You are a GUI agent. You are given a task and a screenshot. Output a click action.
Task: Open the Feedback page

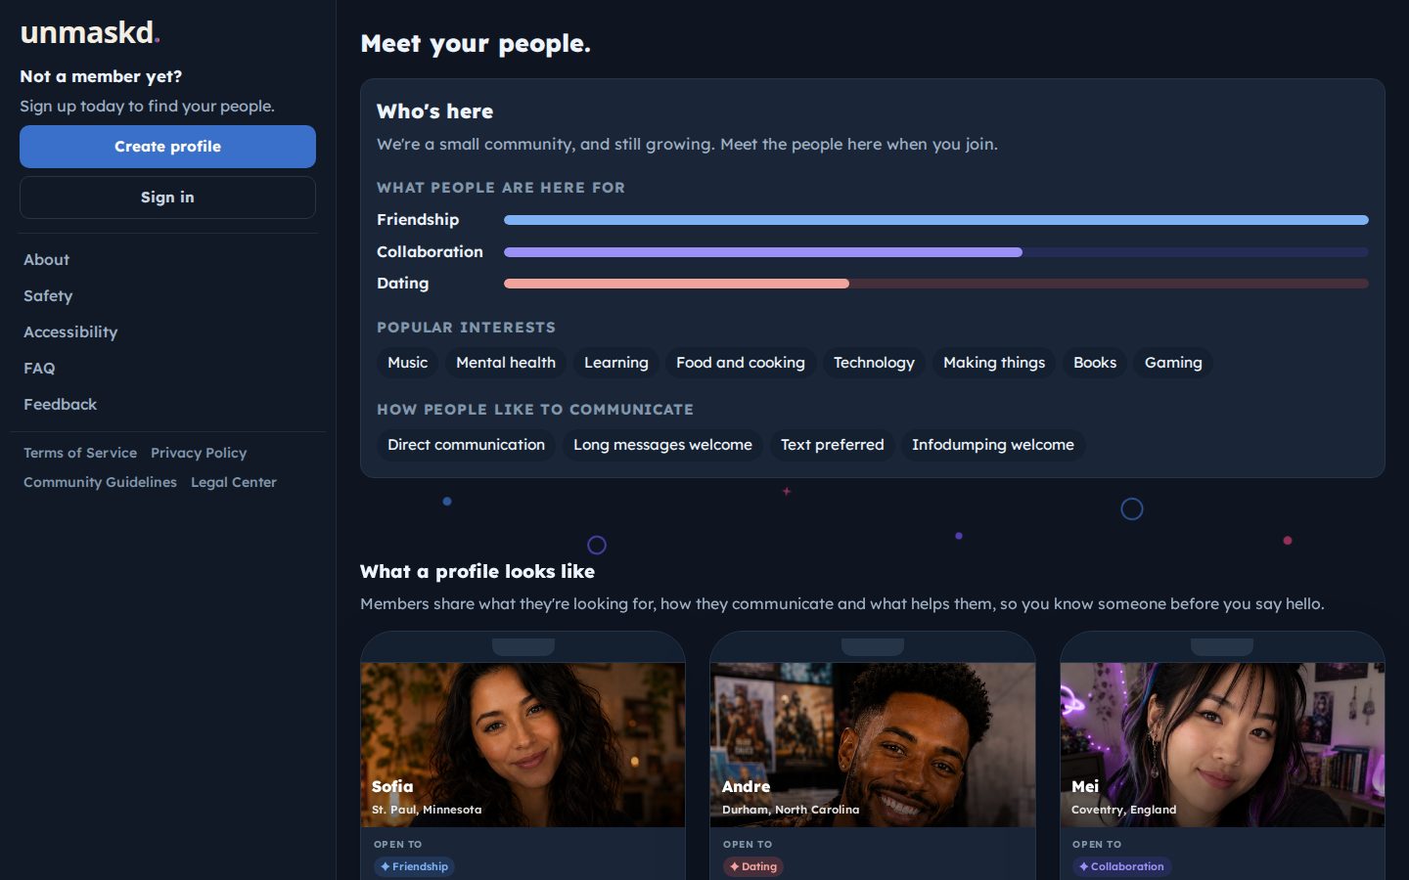[60, 405]
